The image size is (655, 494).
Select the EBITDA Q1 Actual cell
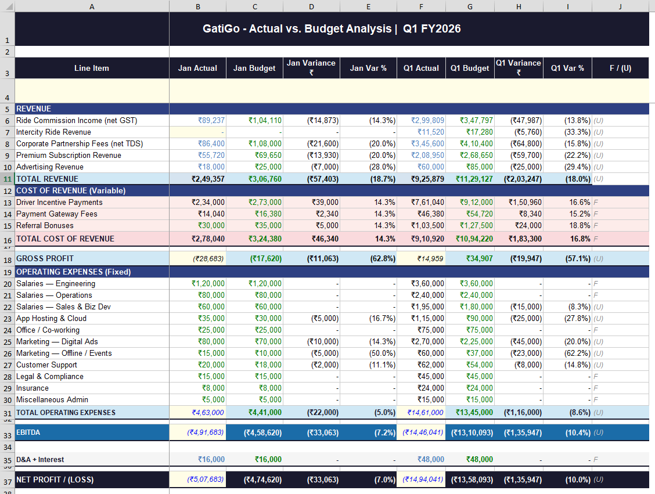[x=422, y=432]
